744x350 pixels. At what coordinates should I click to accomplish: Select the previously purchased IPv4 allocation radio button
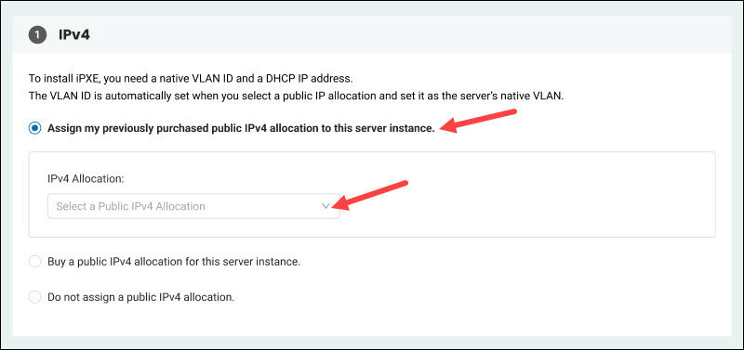[x=35, y=128]
